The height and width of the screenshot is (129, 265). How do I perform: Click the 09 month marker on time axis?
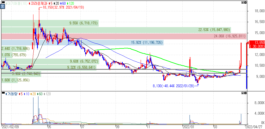117,127
